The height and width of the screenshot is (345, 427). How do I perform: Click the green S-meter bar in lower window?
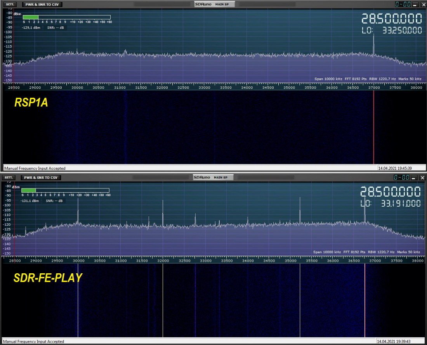(x=29, y=190)
